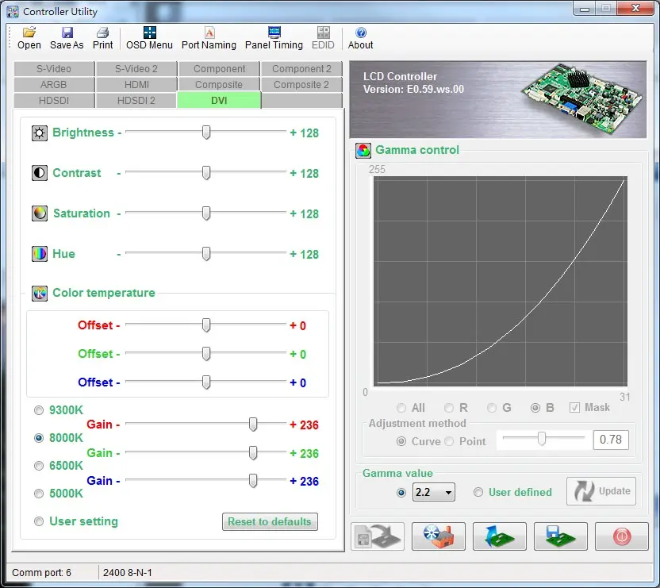The image size is (660, 588).
Task: Click the Contrast half-circle icon
Action: coord(40,173)
